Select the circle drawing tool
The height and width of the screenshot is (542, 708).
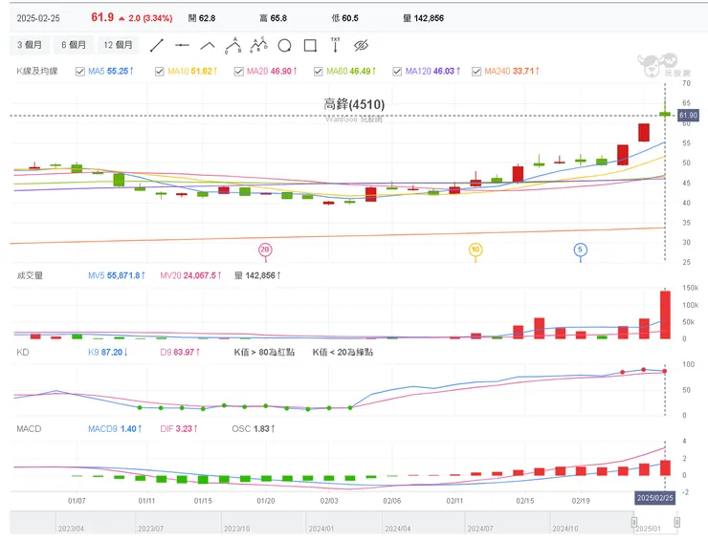(x=284, y=45)
